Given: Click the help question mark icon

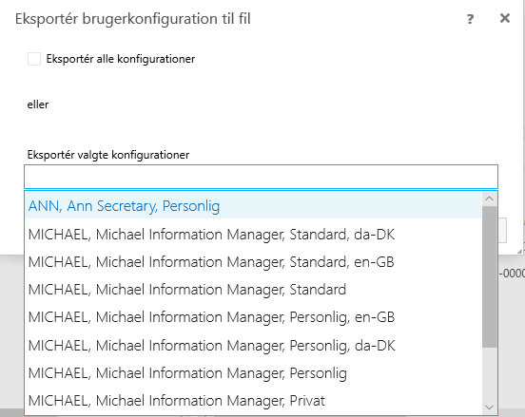Looking at the screenshot, I should coord(470,19).
